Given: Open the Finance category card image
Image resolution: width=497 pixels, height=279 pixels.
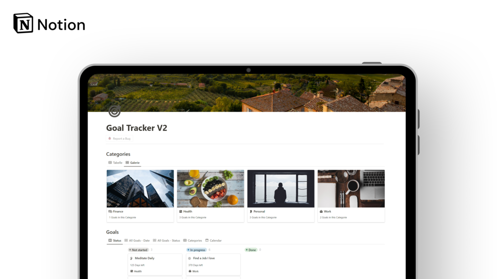Looking at the screenshot, I should coord(140,189).
